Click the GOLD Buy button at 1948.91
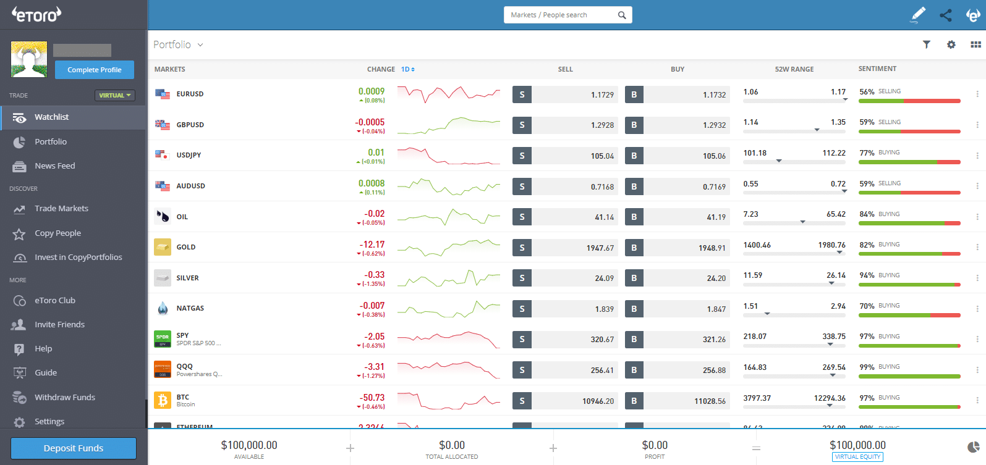 click(678, 248)
